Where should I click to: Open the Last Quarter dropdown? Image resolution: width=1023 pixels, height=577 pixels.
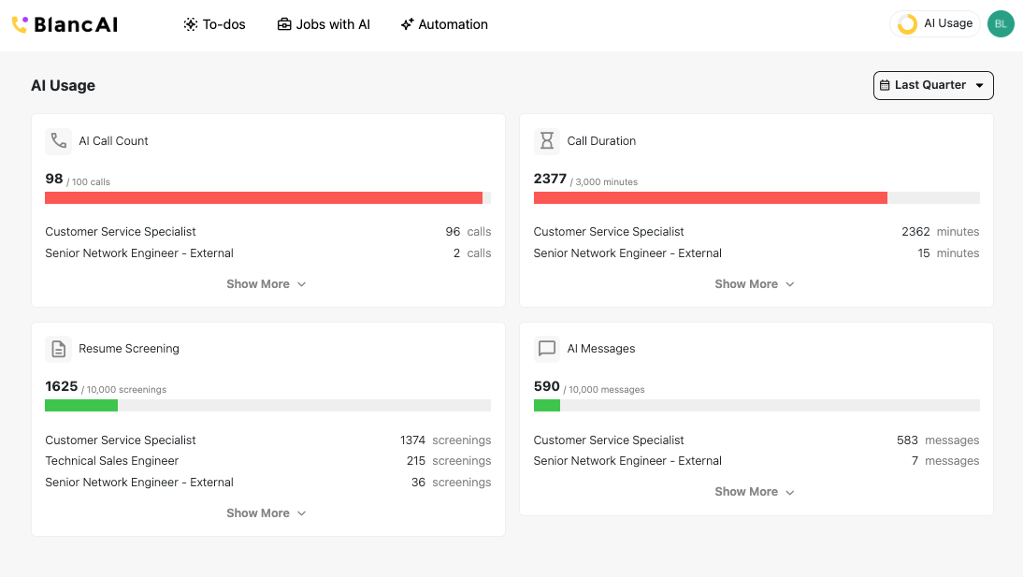pyautogui.click(x=933, y=85)
